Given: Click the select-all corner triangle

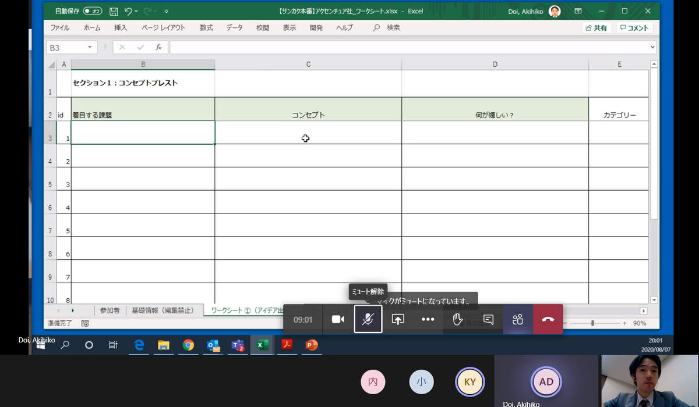Looking at the screenshot, I should tap(51, 65).
